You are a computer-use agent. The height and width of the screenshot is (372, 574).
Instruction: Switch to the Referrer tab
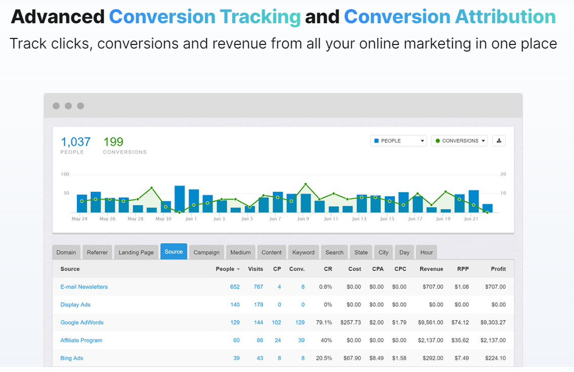(x=97, y=252)
